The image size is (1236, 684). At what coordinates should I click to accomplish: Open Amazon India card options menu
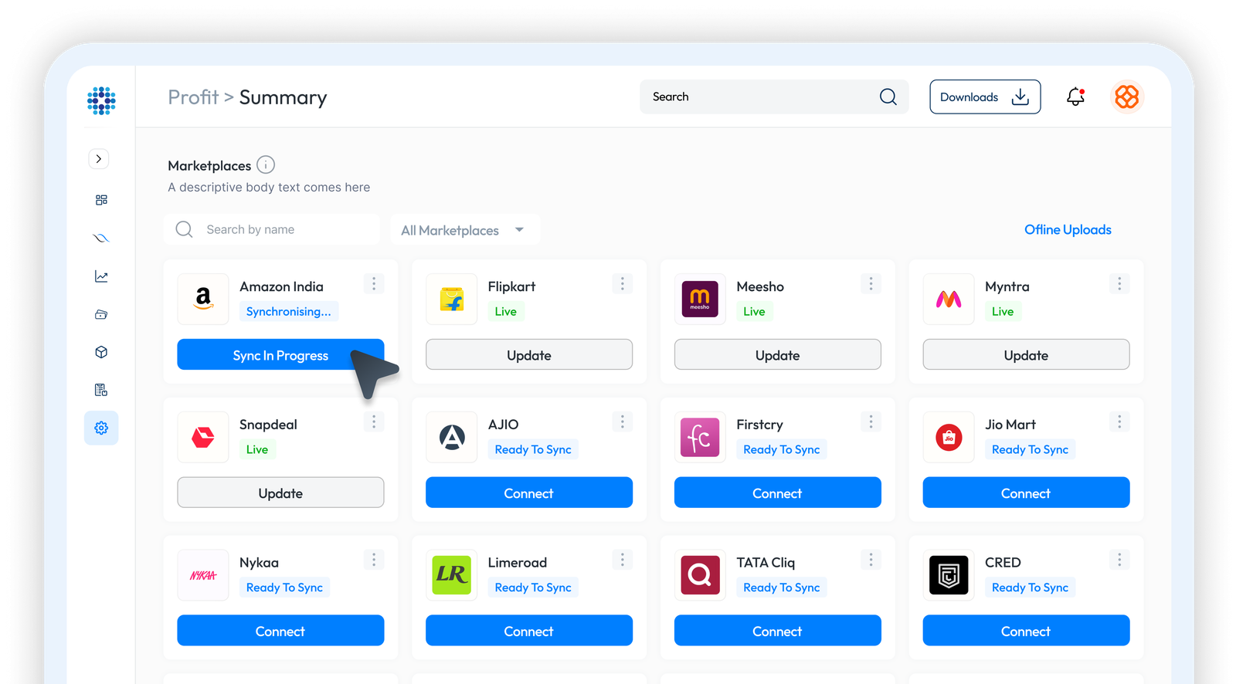point(374,284)
